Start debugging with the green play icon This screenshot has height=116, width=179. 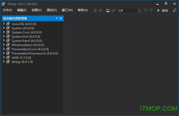(x=158, y=10)
